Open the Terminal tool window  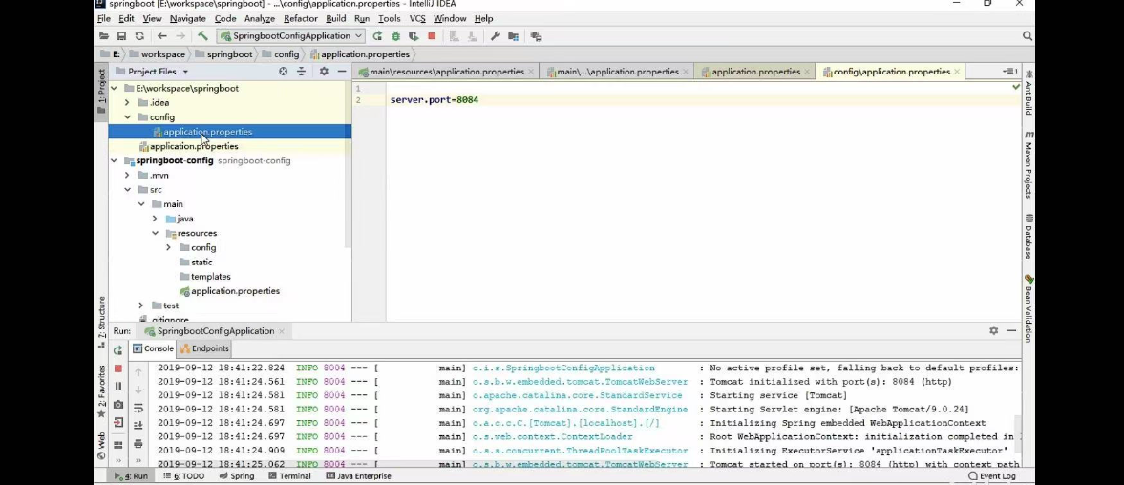[288, 476]
